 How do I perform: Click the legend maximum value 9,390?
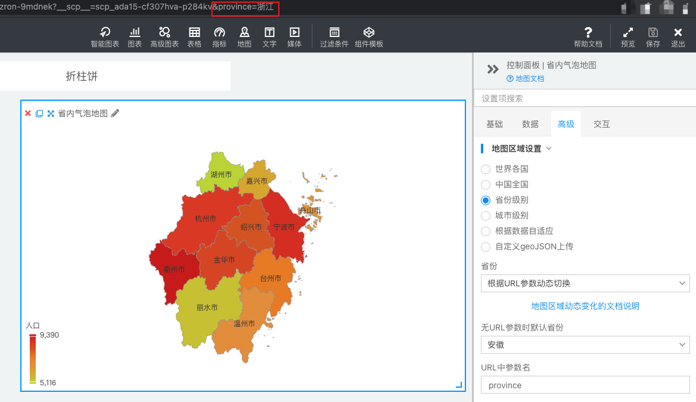pos(49,335)
